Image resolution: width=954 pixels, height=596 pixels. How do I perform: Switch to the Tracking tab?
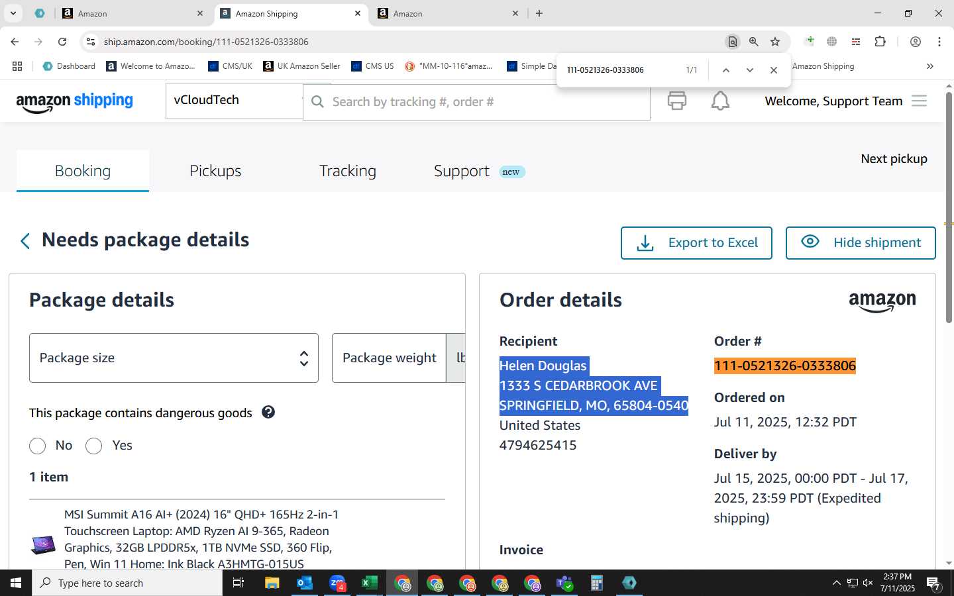348,171
